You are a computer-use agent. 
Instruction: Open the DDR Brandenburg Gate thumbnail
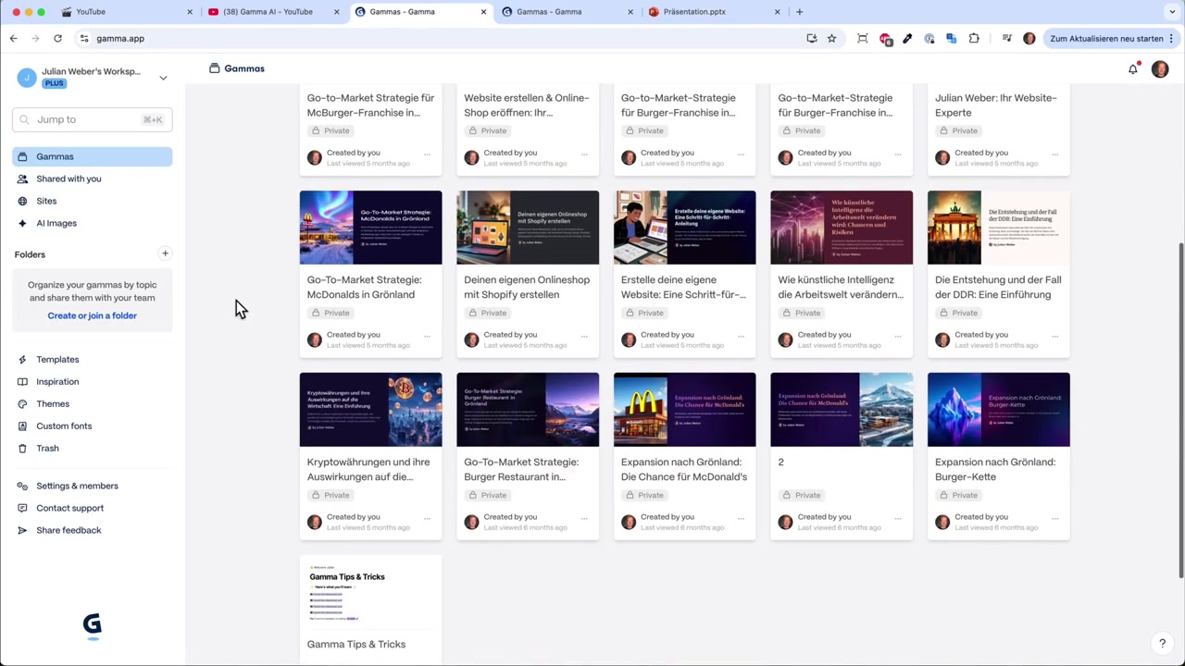[x=998, y=228]
